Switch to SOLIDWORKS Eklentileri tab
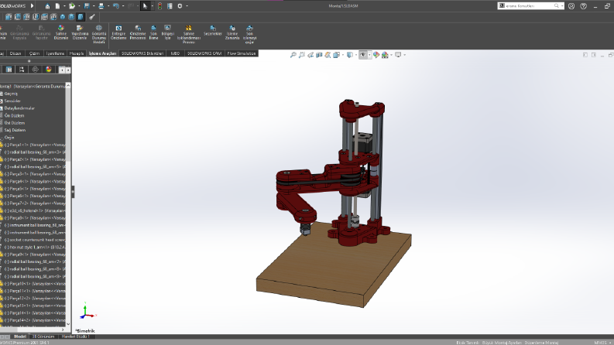Screen dimensions: 614x345 pos(142,53)
